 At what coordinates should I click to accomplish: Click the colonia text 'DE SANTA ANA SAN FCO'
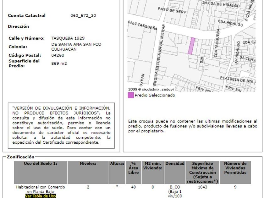tap(76, 44)
